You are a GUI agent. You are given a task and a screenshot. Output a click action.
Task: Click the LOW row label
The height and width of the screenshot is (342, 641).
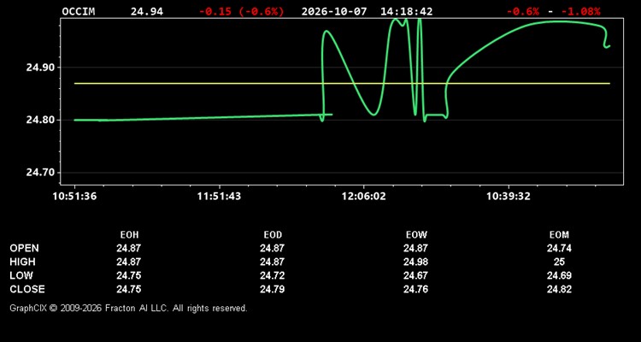(21, 275)
